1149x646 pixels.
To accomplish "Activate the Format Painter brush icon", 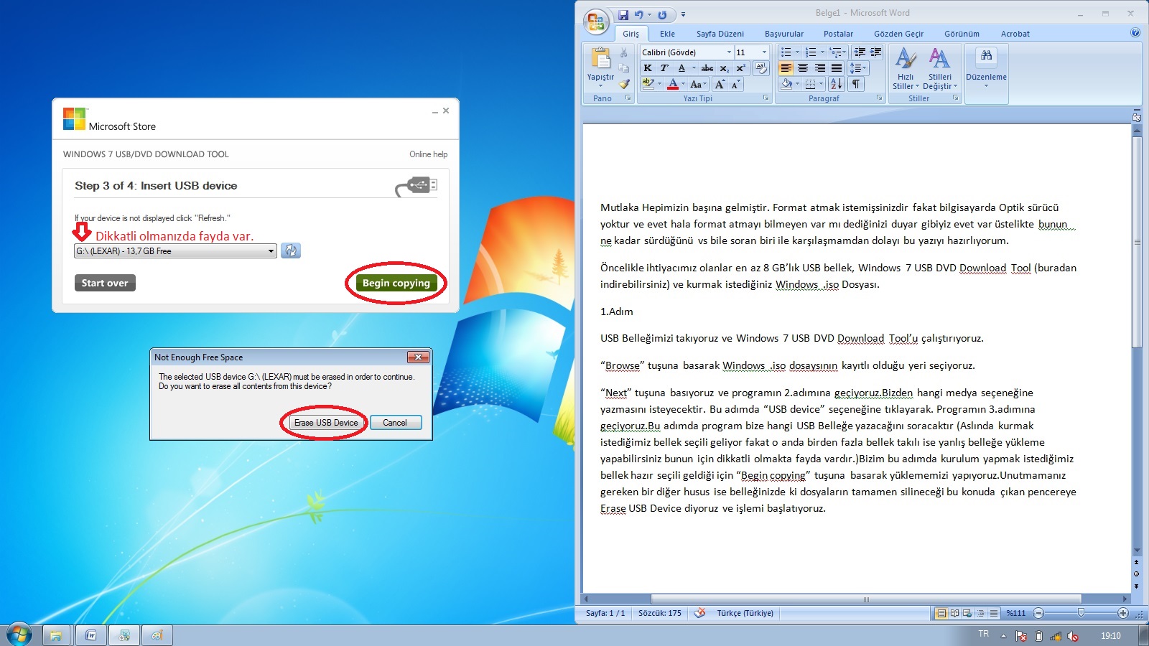I will point(624,84).
